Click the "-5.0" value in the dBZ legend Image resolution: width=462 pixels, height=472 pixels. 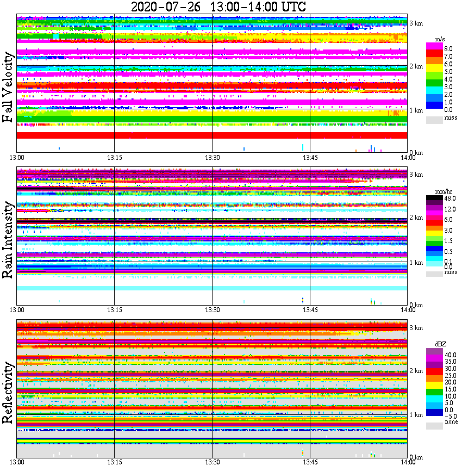451,417
